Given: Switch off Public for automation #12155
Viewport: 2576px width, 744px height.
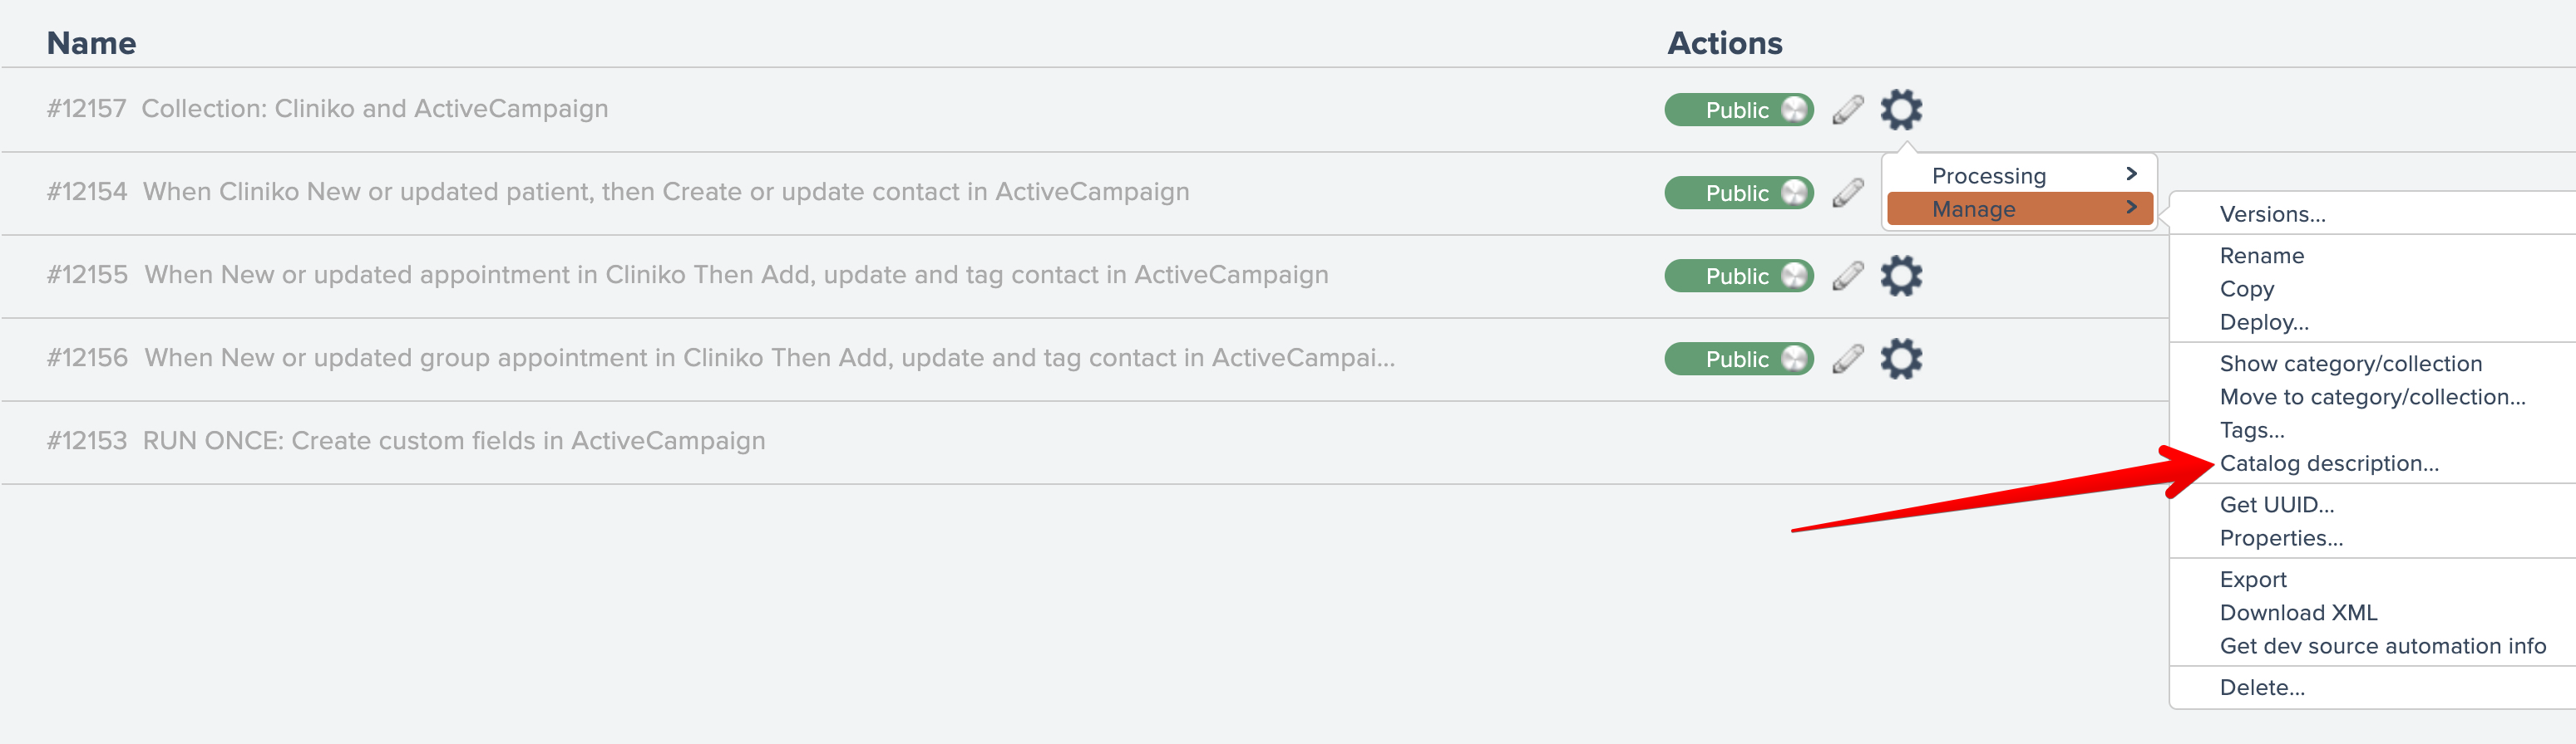Looking at the screenshot, I should click(1738, 276).
